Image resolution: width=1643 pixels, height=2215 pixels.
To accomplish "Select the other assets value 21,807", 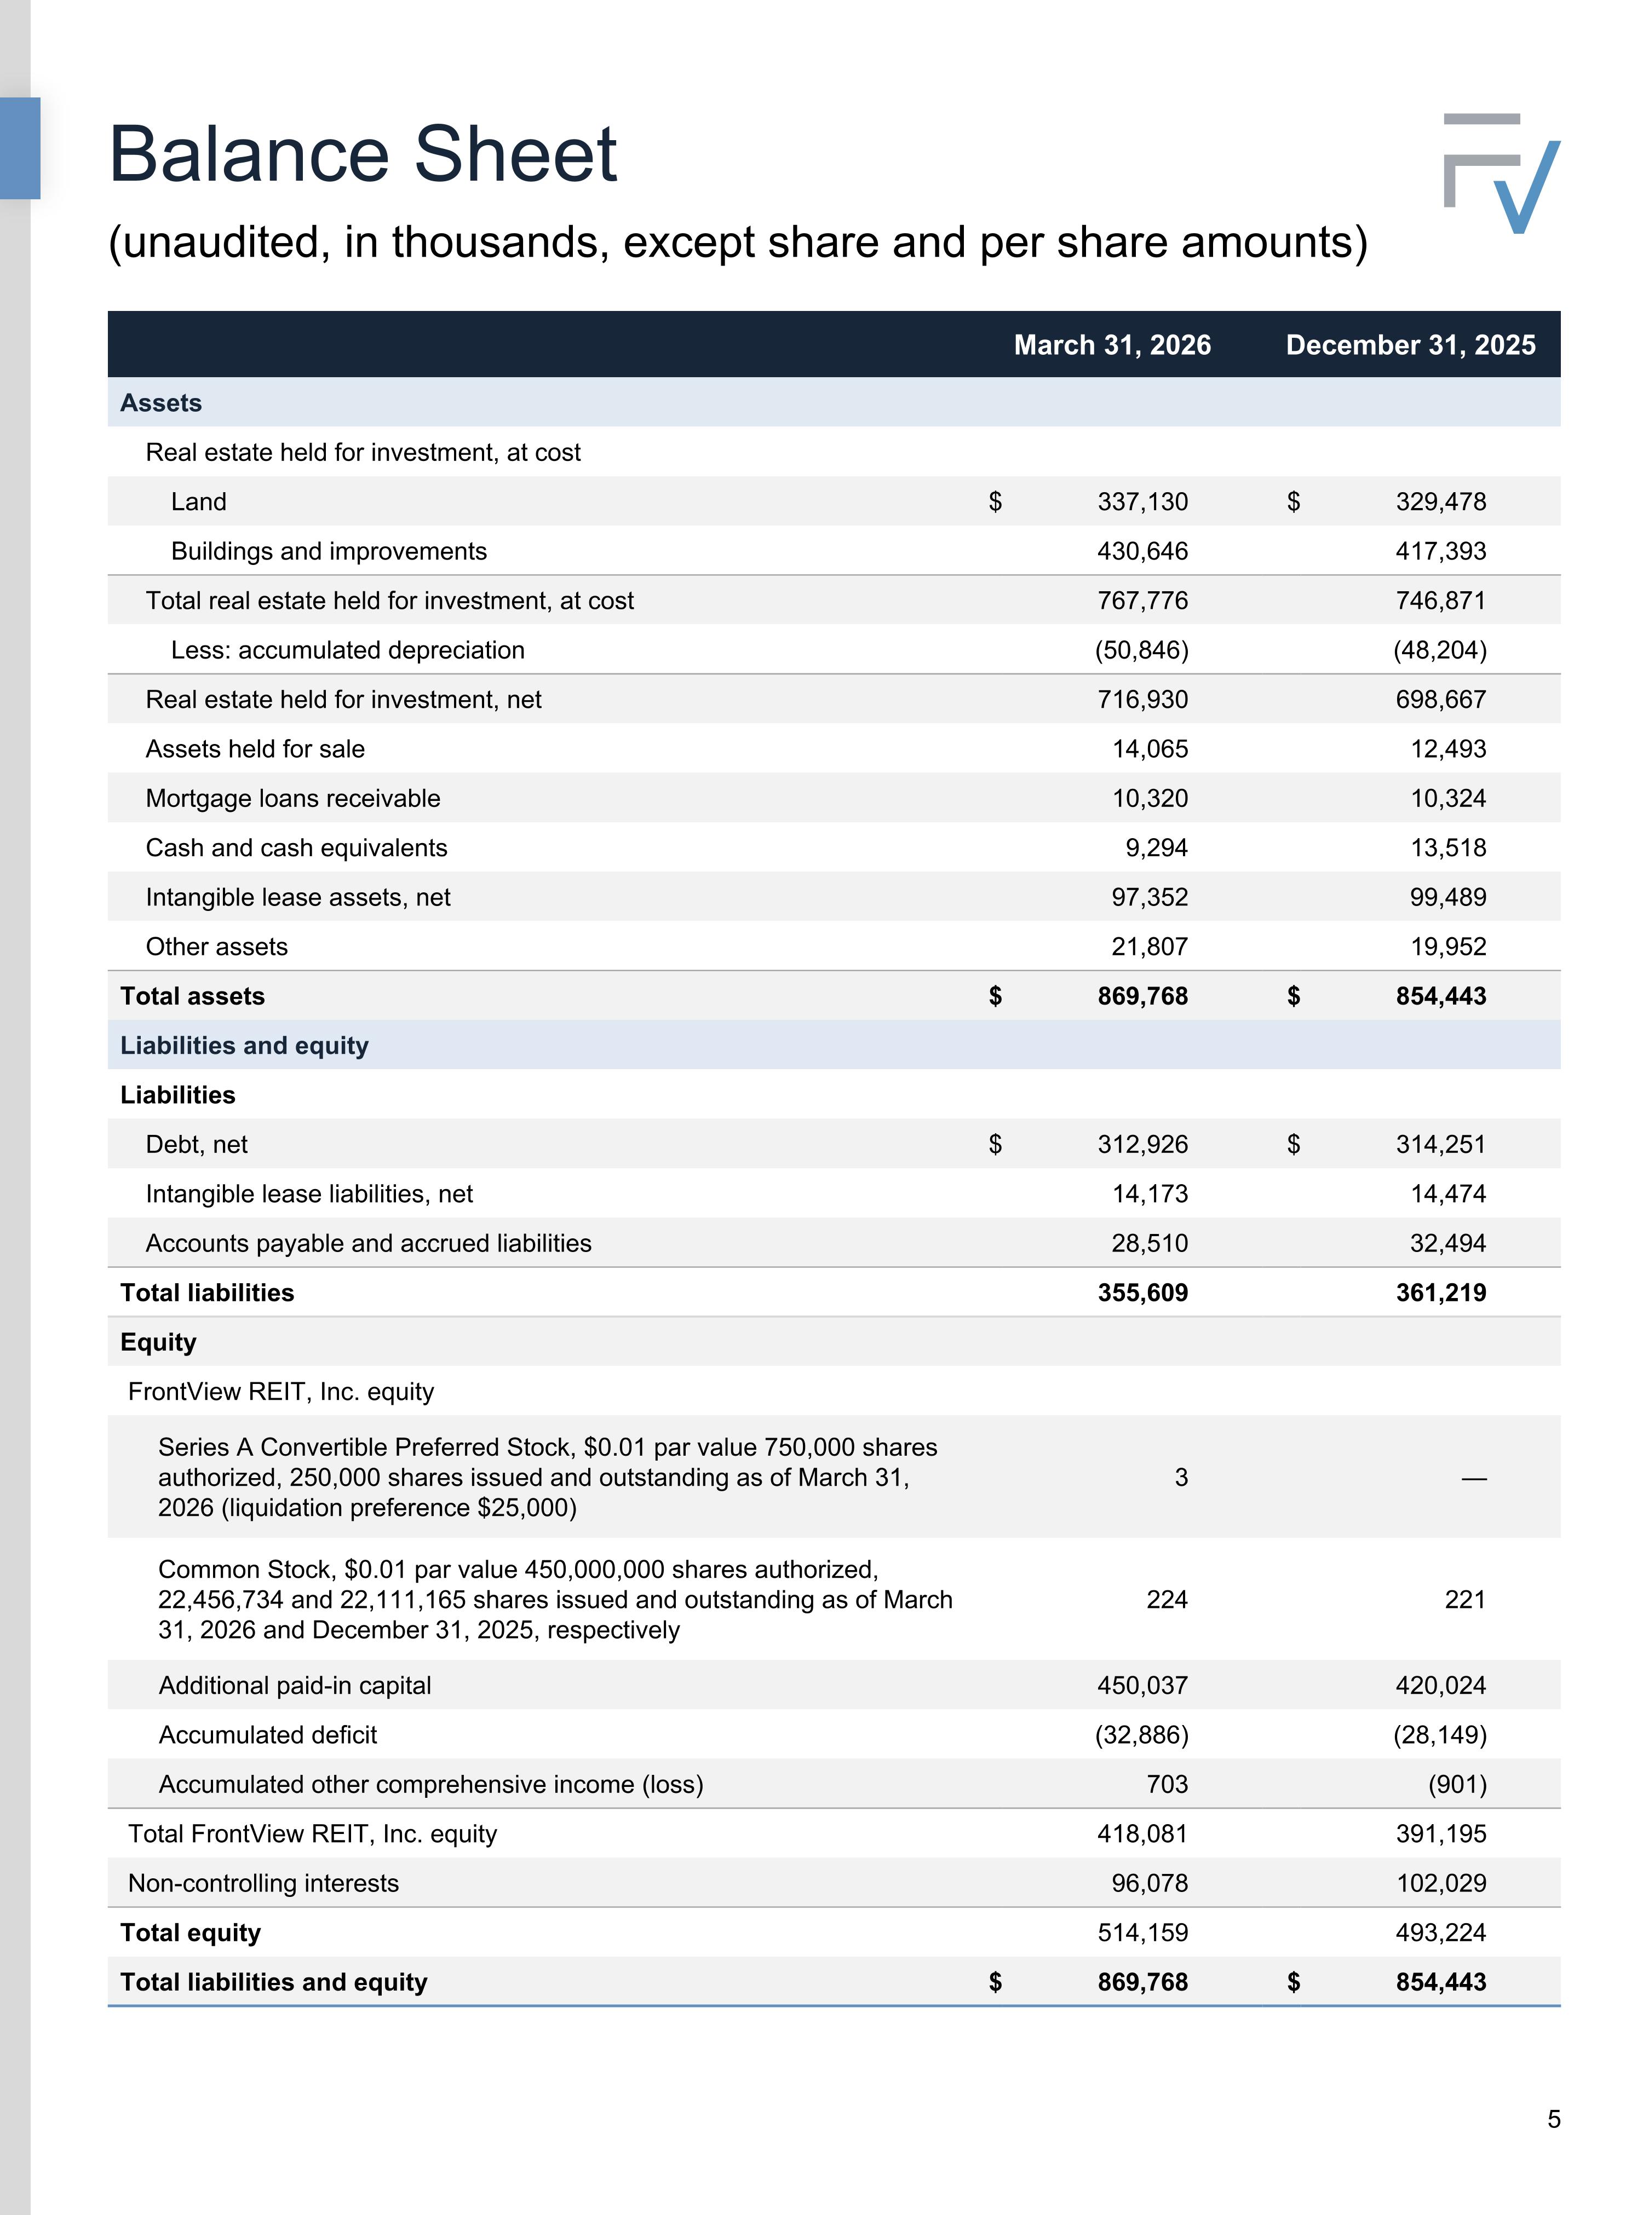I will (1150, 947).
